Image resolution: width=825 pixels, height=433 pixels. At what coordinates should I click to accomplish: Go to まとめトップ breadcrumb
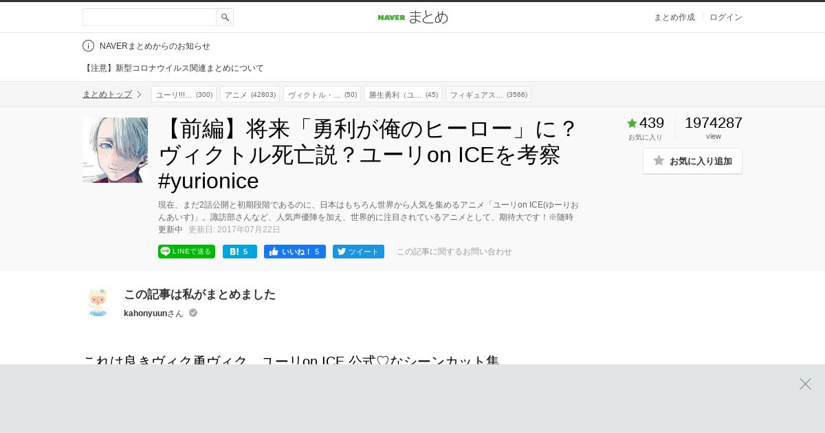click(107, 94)
